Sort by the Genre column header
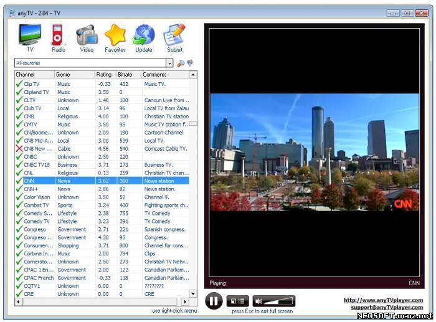Image resolution: width=436 pixels, height=322 pixels. pyautogui.click(x=75, y=75)
